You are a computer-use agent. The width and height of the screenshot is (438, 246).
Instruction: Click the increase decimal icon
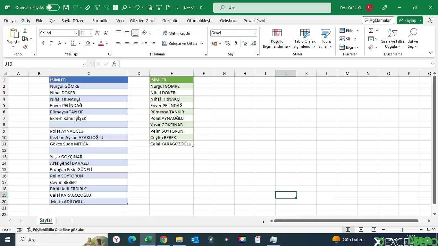[x=245, y=43]
